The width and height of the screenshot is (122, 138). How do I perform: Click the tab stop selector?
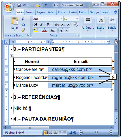(x=6, y=42)
